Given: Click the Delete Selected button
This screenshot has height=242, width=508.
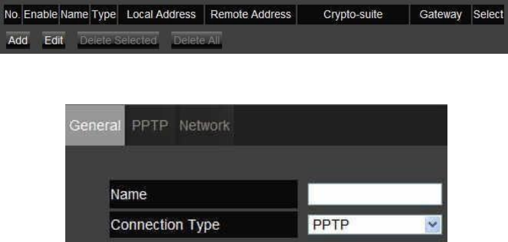Looking at the screenshot, I should click(x=118, y=40).
